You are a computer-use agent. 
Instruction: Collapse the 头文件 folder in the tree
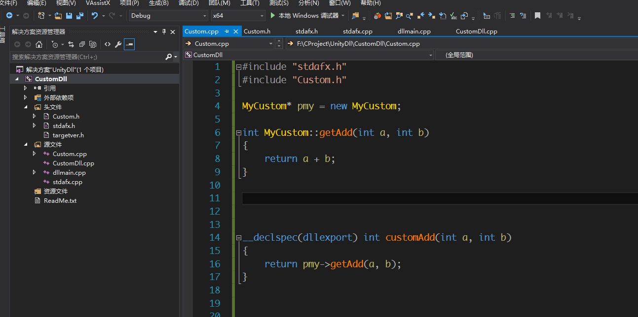click(26, 107)
